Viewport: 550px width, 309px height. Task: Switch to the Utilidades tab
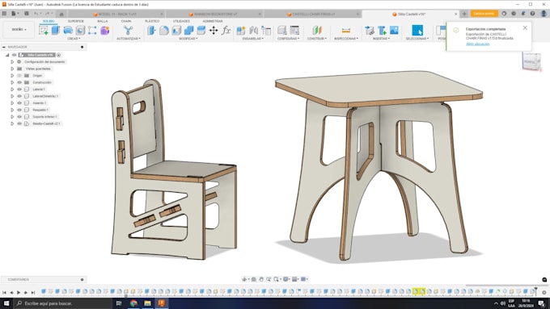(x=181, y=21)
